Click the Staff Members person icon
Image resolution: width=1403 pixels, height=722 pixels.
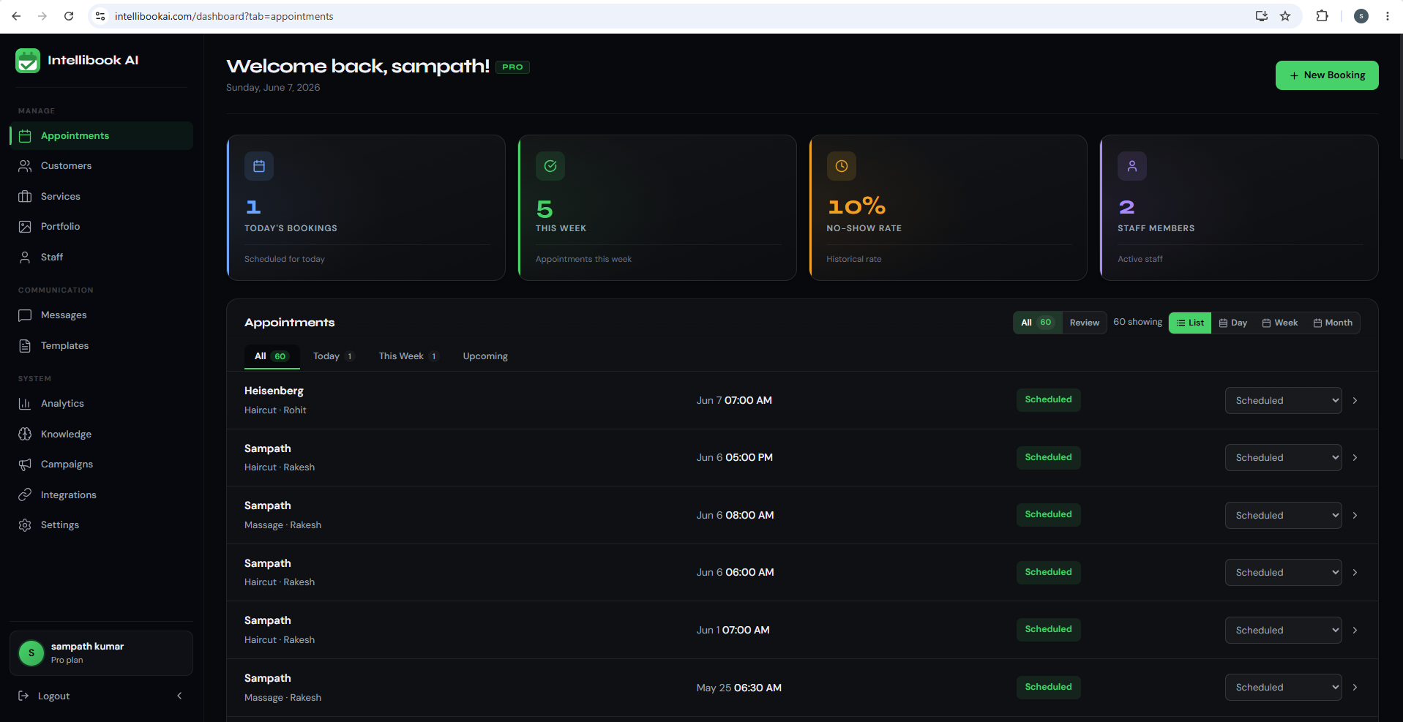[1132, 166]
